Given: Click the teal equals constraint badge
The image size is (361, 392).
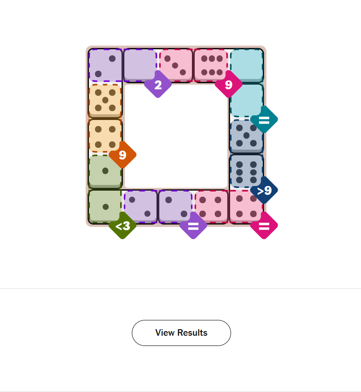Looking at the screenshot, I should click(264, 120).
